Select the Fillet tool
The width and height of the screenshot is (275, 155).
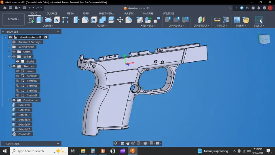[85, 20]
